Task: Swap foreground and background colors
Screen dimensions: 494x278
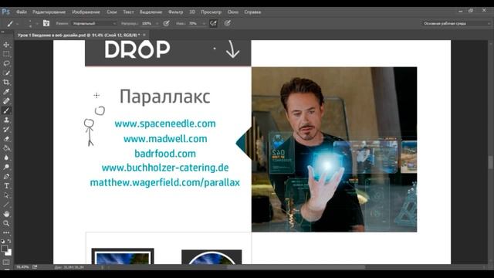Action: [x=9, y=241]
